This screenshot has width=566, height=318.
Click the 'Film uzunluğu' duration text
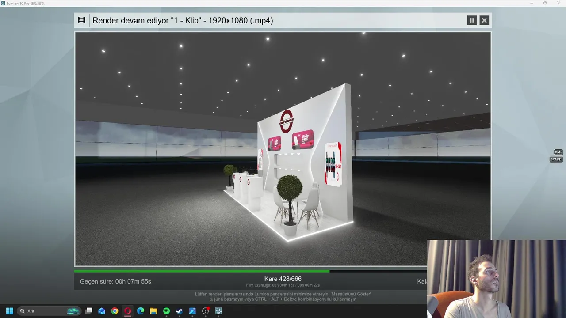[283, 285]
